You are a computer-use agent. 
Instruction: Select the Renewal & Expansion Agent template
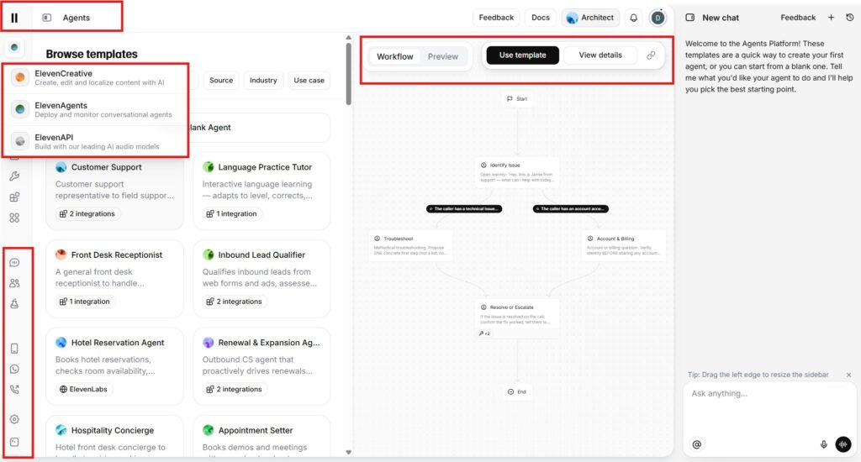click(x=261, y=366)
